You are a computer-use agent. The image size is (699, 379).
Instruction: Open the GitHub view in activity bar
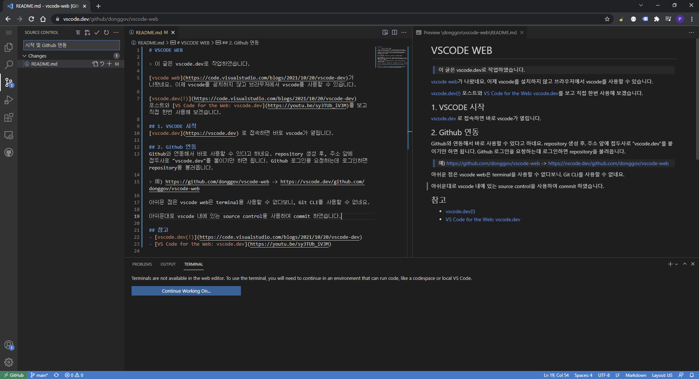point(9,152)
